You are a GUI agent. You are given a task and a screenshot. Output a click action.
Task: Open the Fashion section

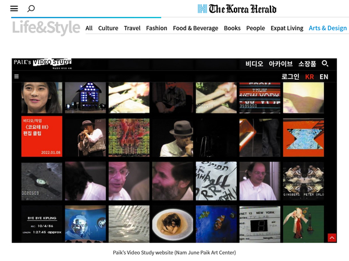156,28
